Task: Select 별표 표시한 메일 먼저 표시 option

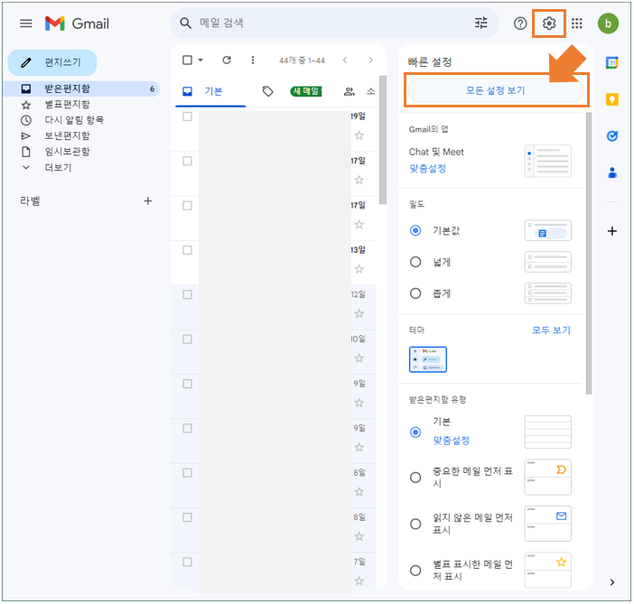Action: pos(415,571)
